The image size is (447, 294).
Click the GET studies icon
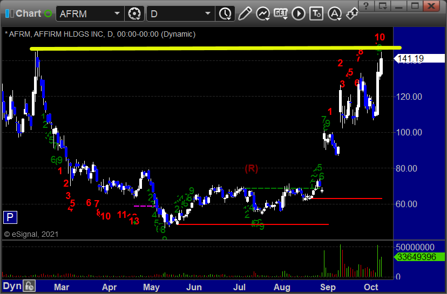click(281, 13)
